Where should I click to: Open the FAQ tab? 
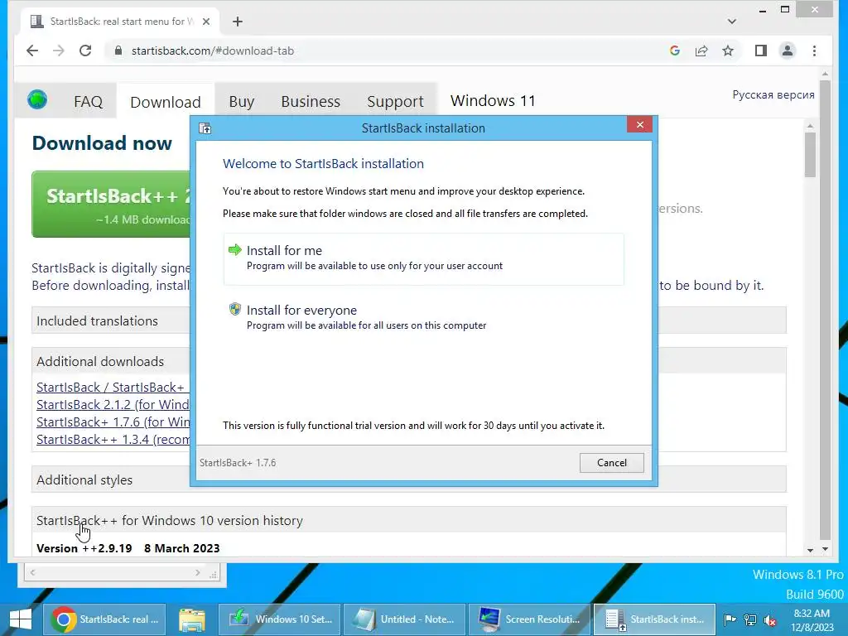coord(88,101)
